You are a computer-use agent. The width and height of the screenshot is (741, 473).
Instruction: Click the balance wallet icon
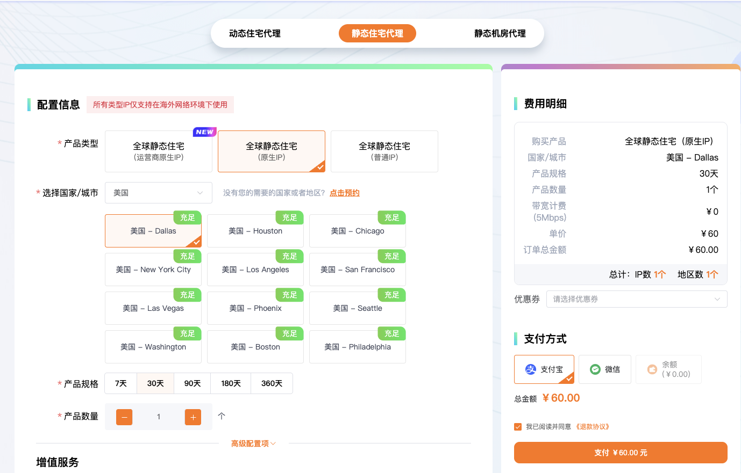652,369
